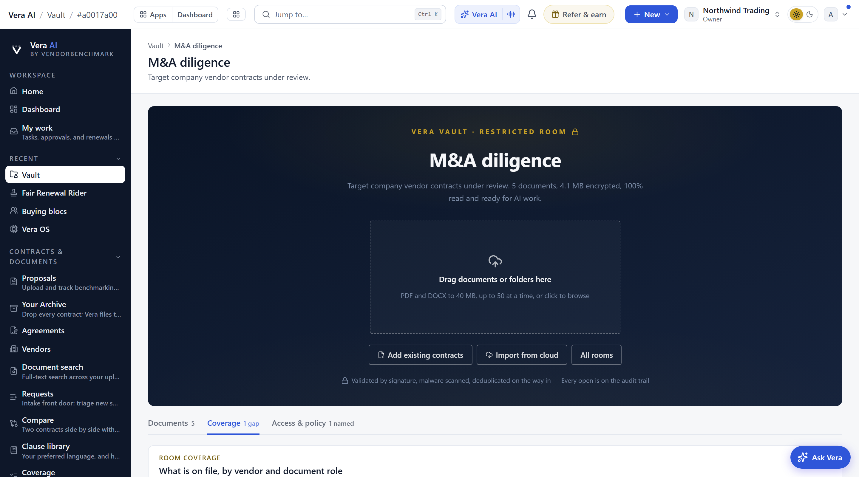This screenshot has width=859, height=477.
Task: Click the Vault breadcrumb above page title
Action: (156, 46)
